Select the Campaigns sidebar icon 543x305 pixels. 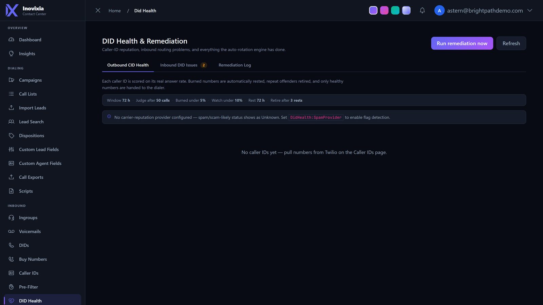point(11,80)
